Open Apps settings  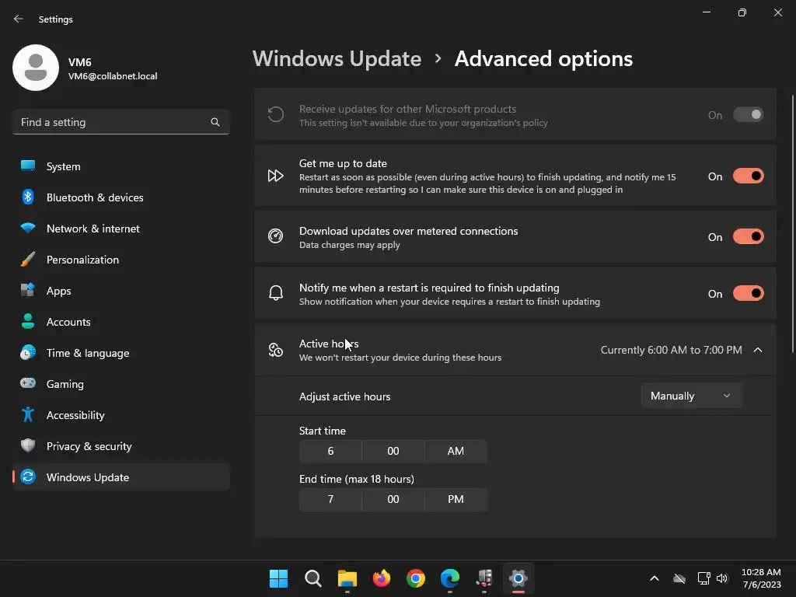[120, 291]
